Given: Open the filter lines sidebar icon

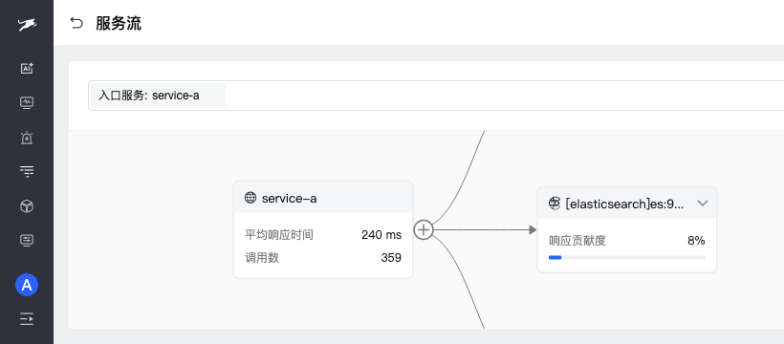Looking at the screenshot, I should coord(27,172).
